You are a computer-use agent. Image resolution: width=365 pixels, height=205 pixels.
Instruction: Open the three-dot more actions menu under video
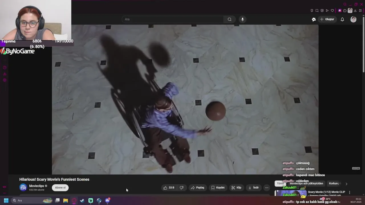pyautogui.click(x=267, y=188)
